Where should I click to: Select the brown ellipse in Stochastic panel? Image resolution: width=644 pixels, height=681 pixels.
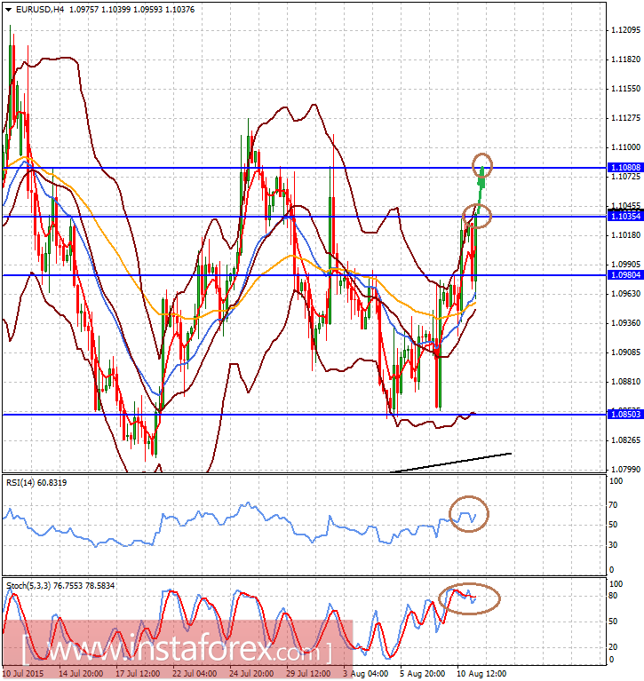[x=470, y=598]
